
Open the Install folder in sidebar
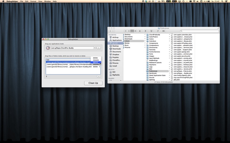click(113, 66)
